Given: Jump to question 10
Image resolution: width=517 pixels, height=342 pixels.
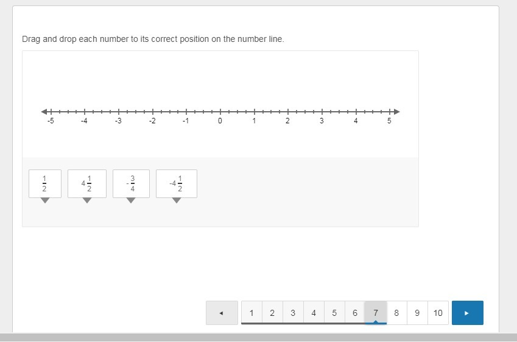Looking at the screenshot, I should pyautogui.click(x=438, y=313).
